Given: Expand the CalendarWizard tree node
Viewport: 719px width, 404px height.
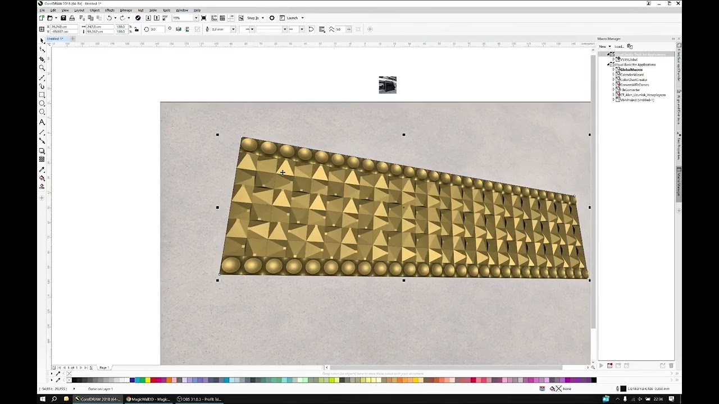Looking at the screenshot, I should [613, 75].
